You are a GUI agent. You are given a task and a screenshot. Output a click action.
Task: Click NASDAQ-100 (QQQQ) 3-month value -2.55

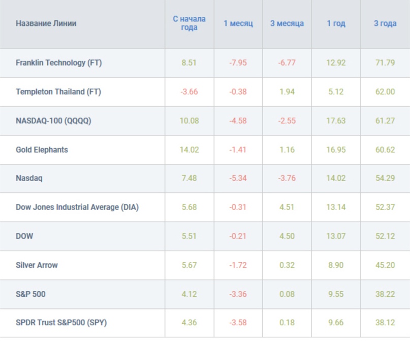(x=287, y=121)
